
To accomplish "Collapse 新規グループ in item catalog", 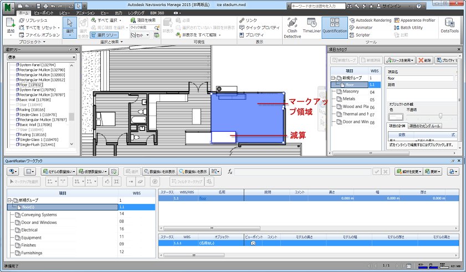I will [334, 78].
